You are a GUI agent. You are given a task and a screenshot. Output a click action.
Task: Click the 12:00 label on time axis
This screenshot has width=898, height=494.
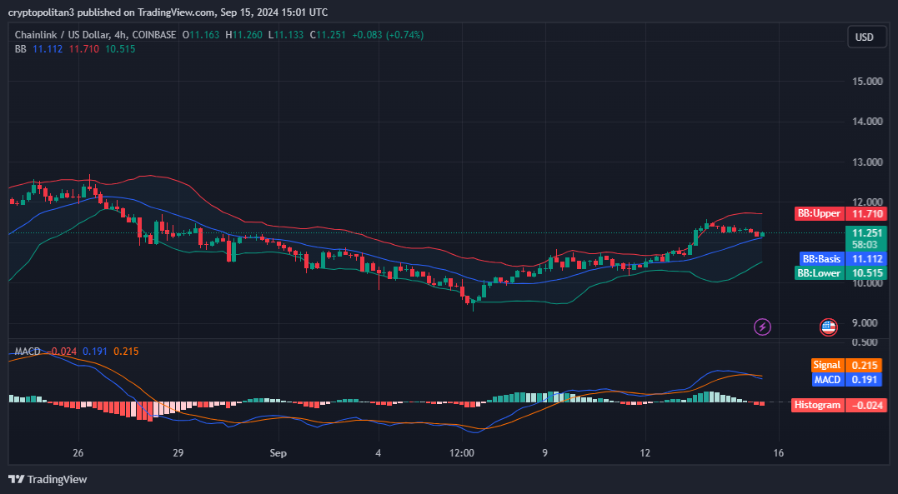coord(461,453)
